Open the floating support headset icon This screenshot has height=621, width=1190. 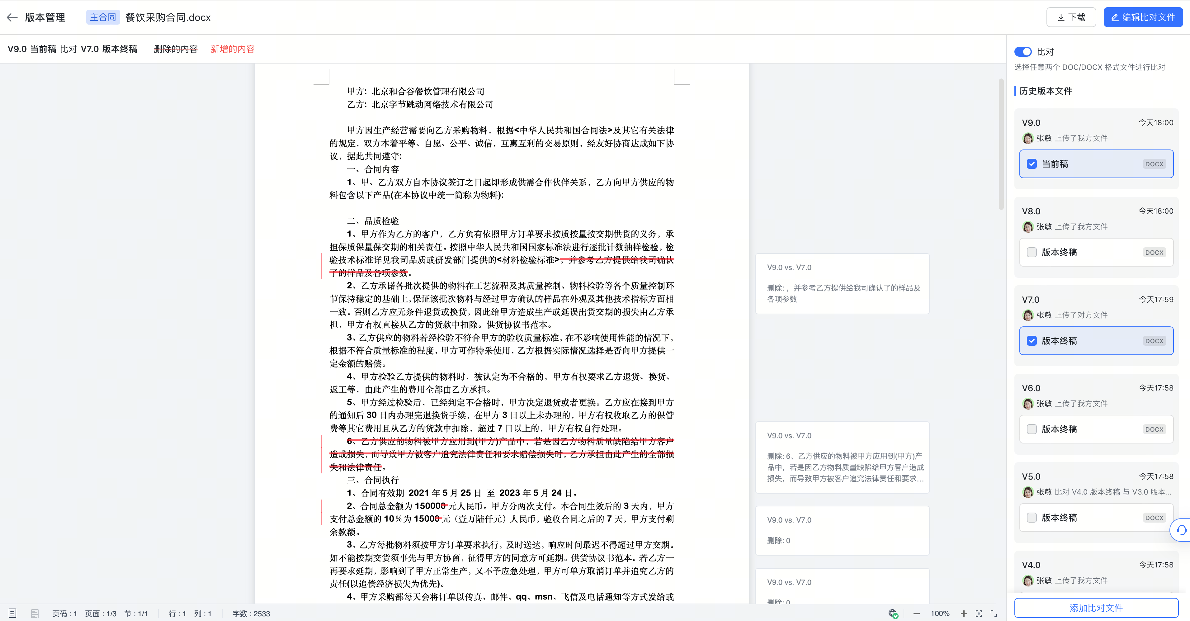tap(1181, 530)
